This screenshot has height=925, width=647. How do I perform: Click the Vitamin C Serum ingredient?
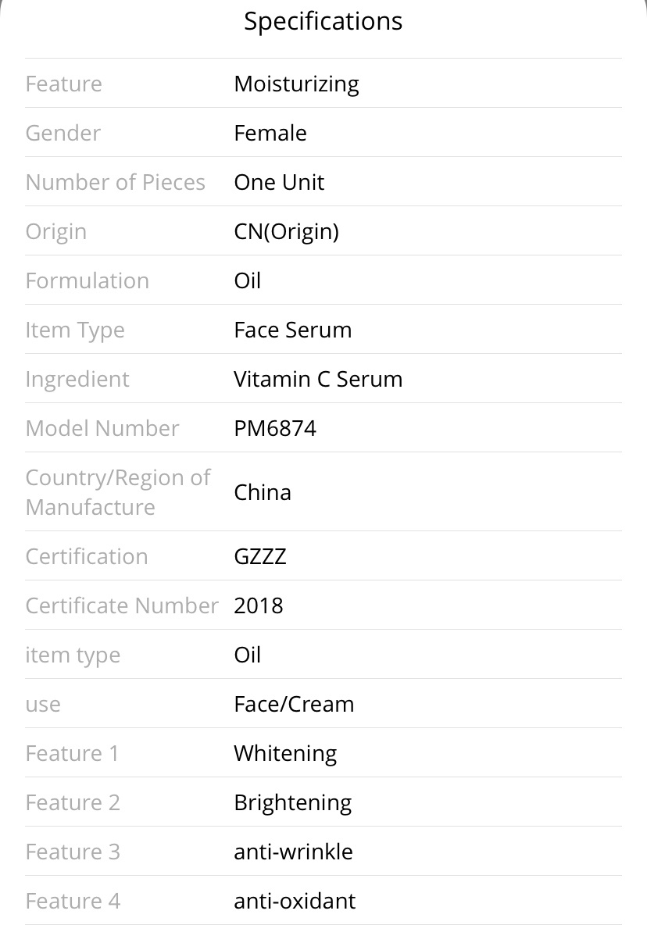[x=318, y=380]
